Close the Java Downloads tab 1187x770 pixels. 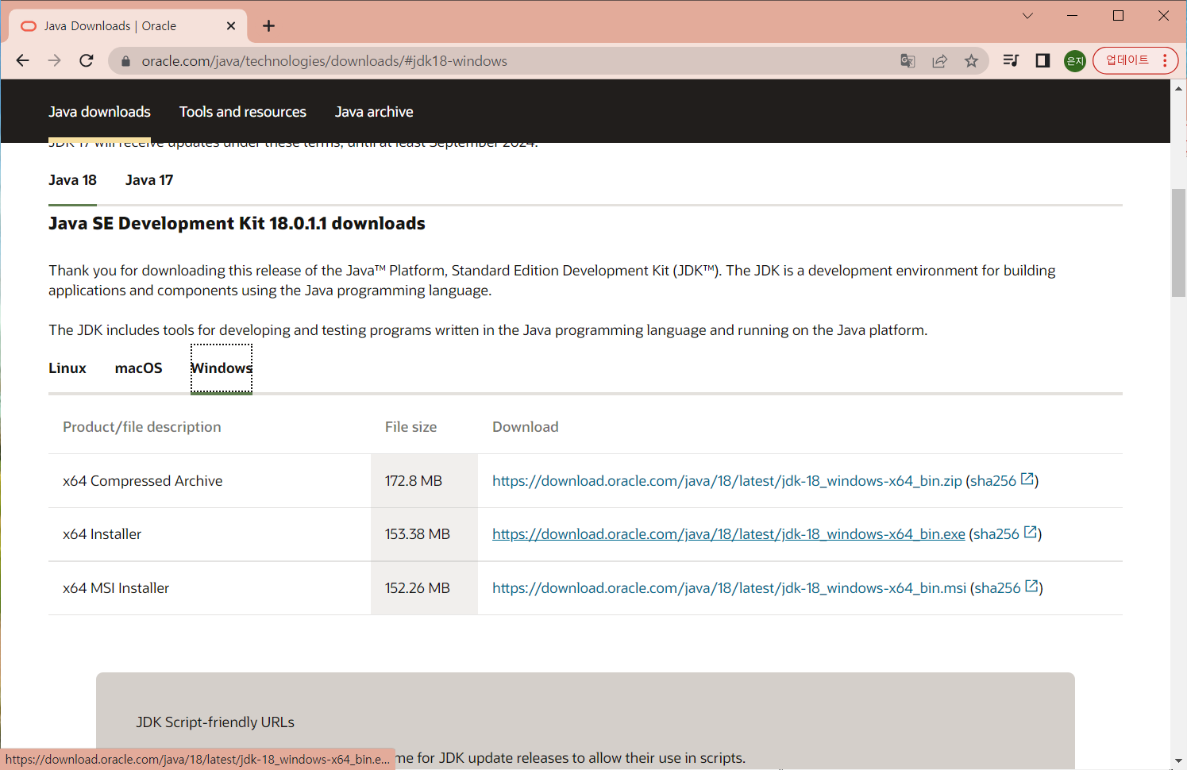pyautogui.click(x=231, y=26)
